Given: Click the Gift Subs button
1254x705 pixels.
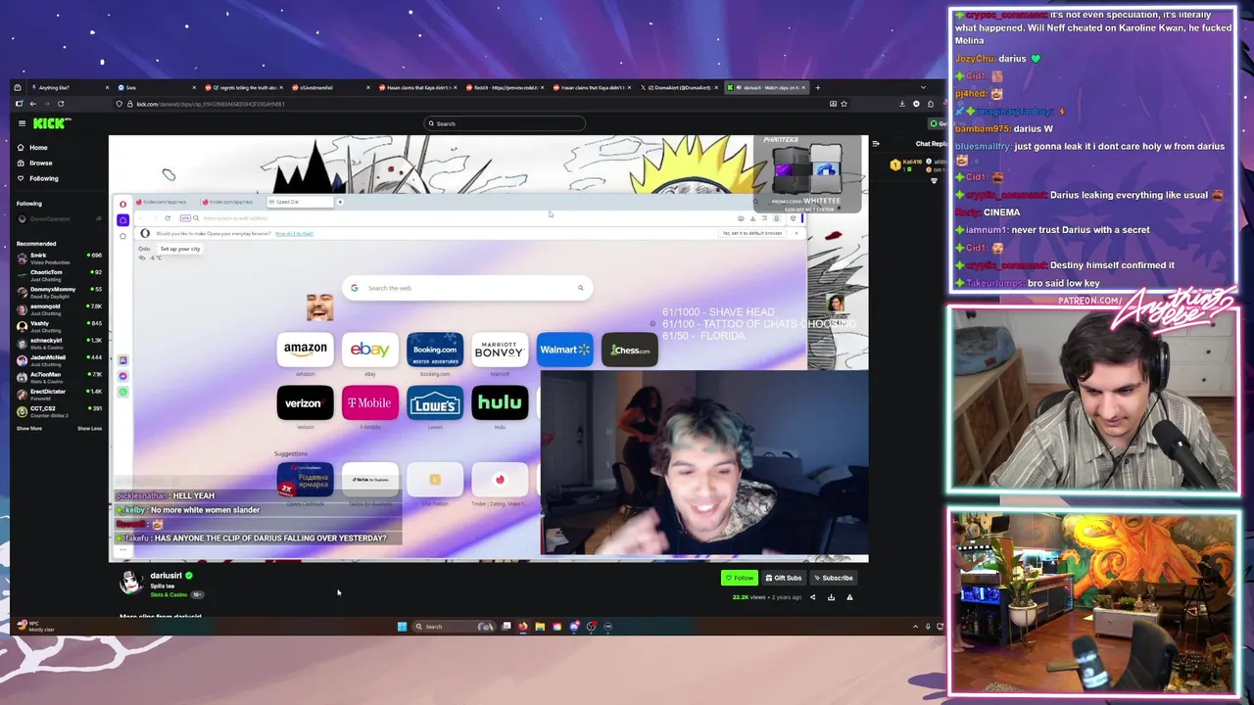Looking at the screenshot, I should (x=784, y=578).
